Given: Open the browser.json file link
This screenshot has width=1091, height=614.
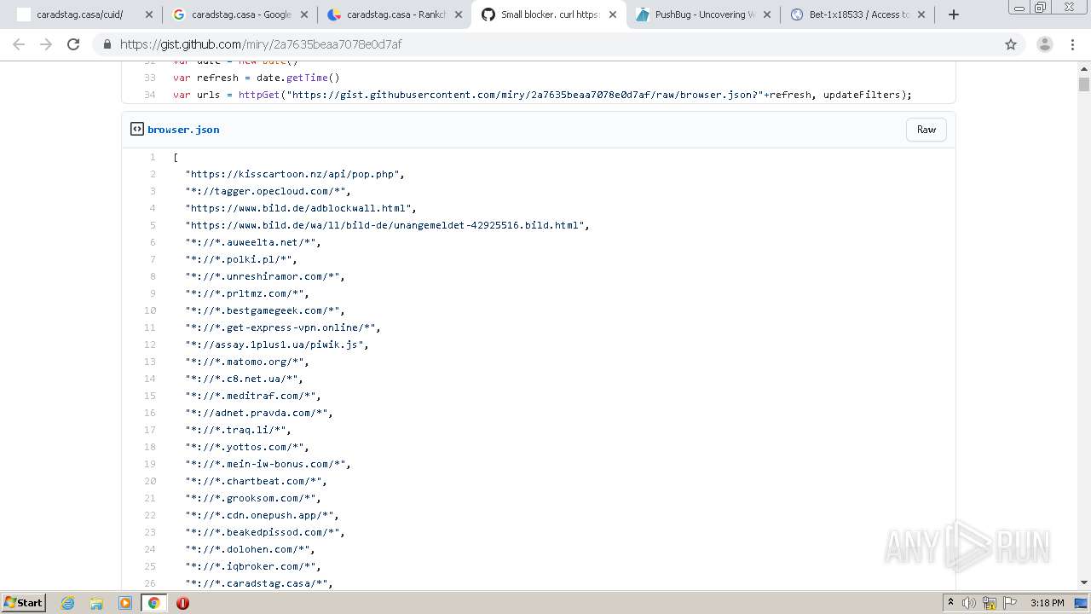Looking at the screenshot, I should point(183,130).
